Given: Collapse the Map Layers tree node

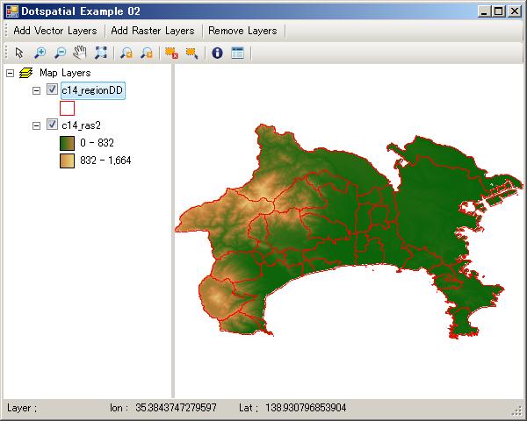Looking at the screenshot, I should (10, 73).
